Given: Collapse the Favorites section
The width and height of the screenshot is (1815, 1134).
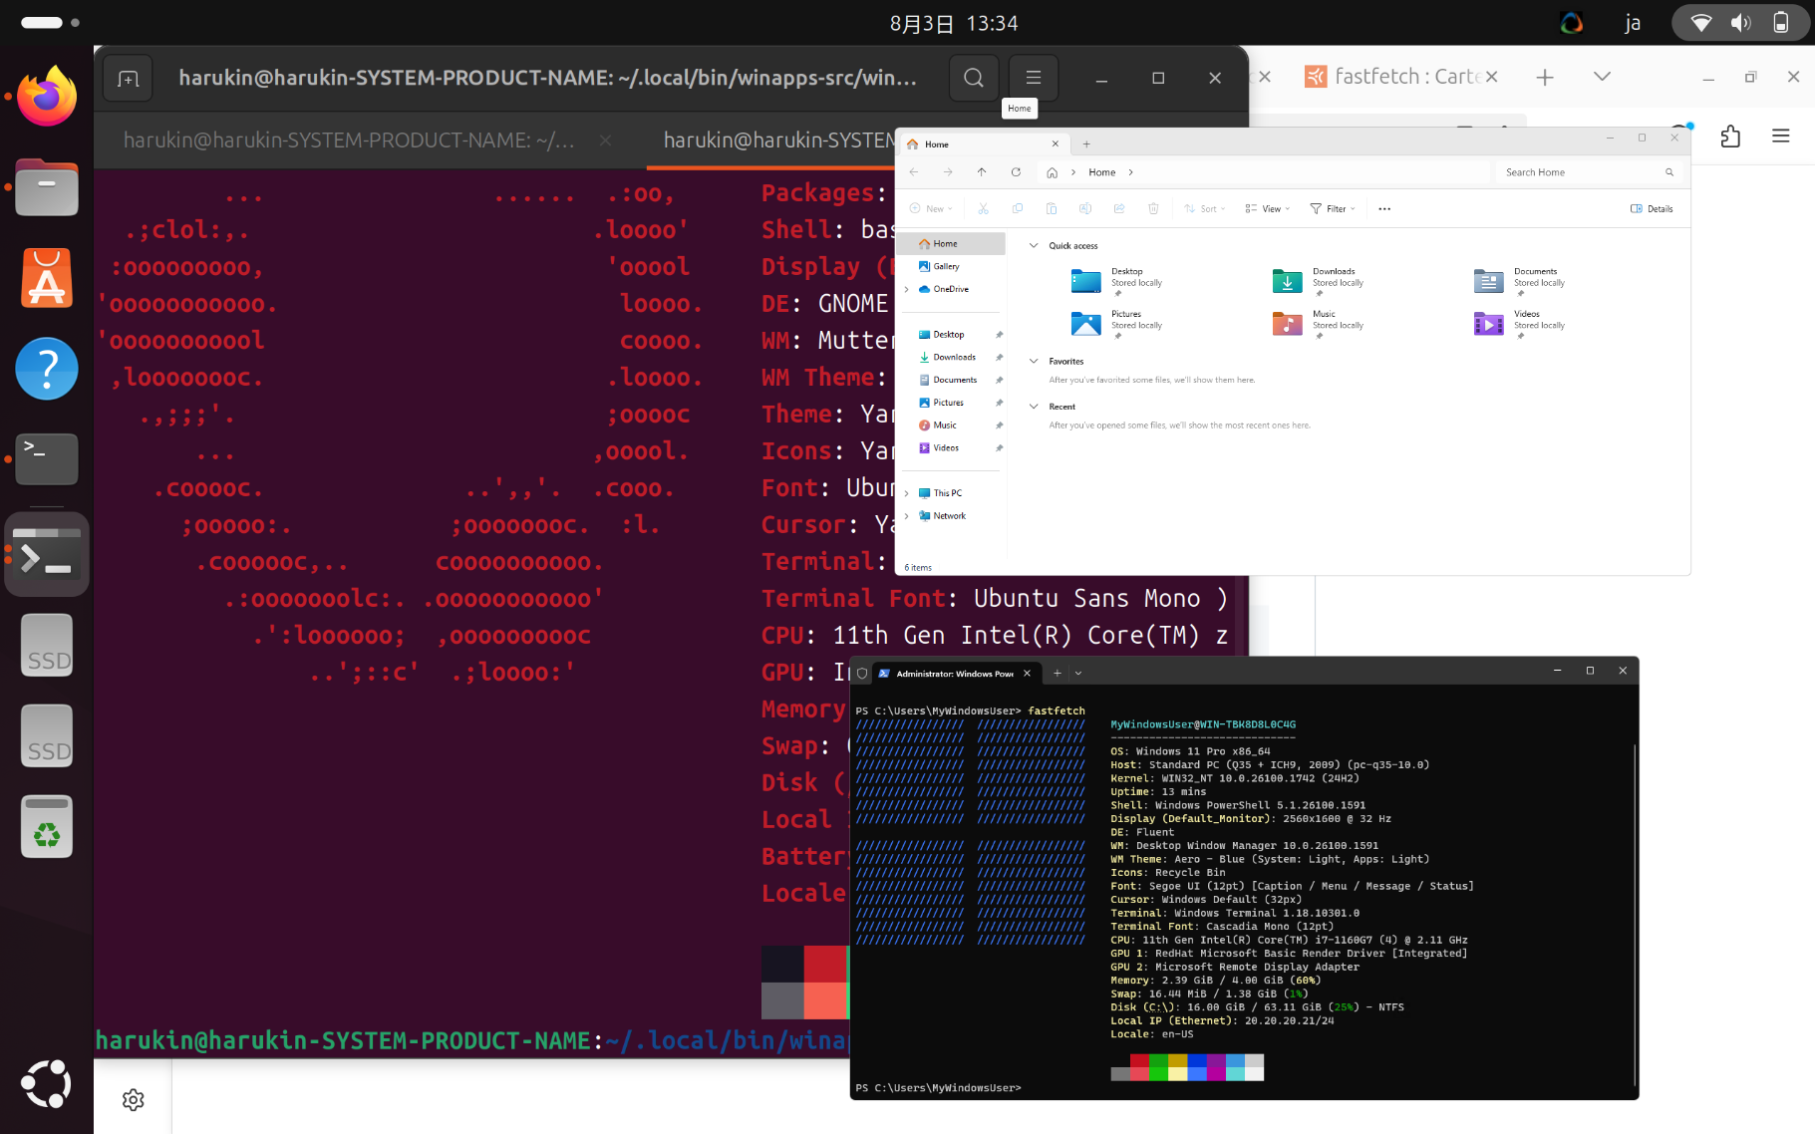Looking at the screenshot, I should [1034, 362].
